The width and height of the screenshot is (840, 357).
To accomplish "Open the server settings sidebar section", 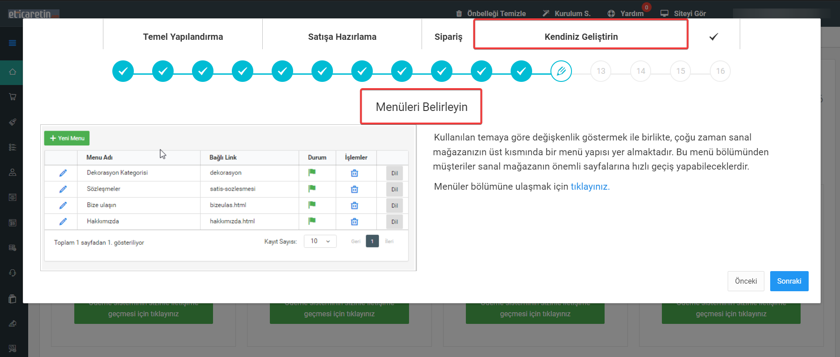I will tap(13, 248).
